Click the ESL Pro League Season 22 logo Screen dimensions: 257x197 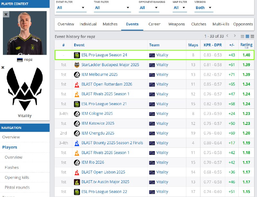click(77, 192)
